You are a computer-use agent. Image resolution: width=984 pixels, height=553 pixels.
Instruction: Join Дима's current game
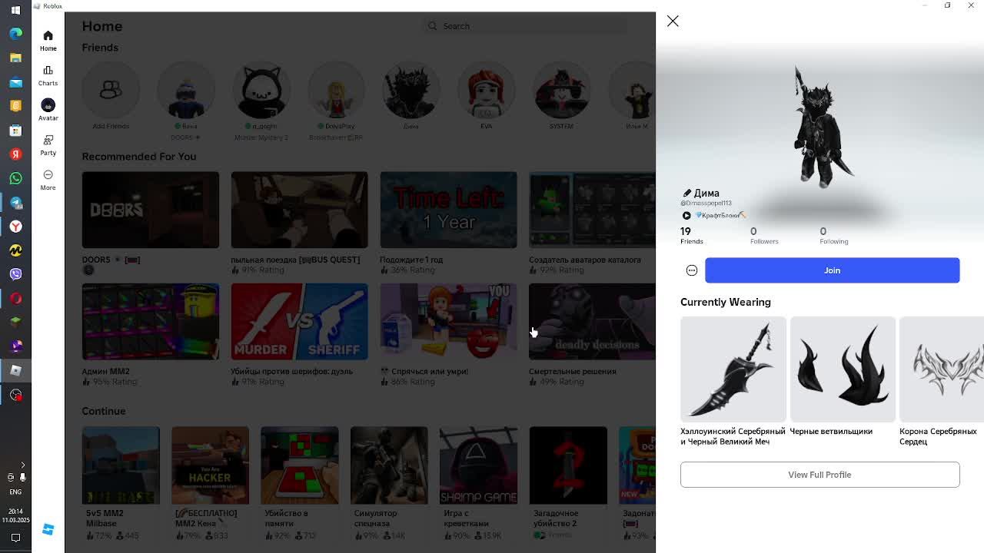[x=832, y=270]
